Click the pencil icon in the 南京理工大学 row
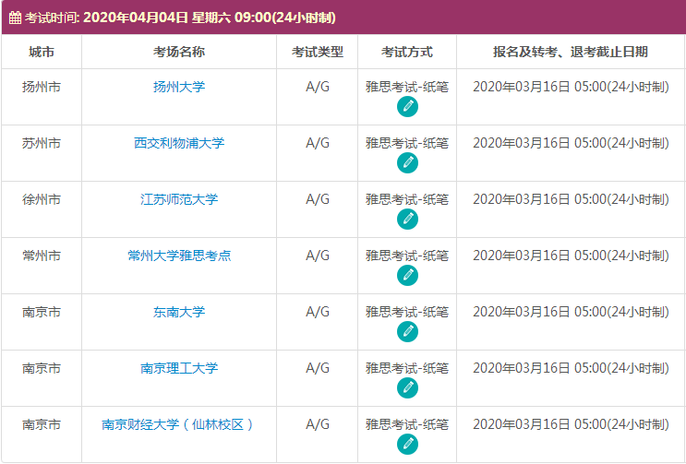The height and width of the screenshot is (464, 686). (407, 388)
